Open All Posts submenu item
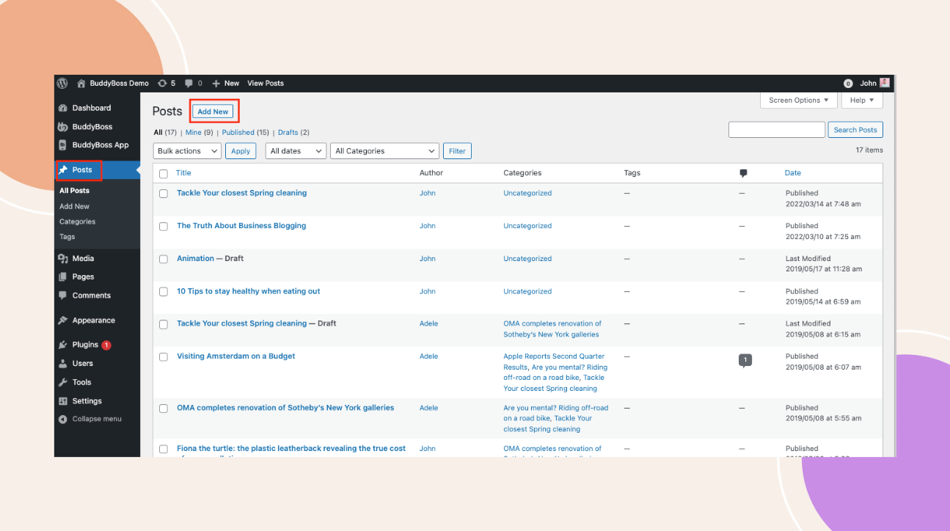The image size is (950, 531). tap(74, 191)
